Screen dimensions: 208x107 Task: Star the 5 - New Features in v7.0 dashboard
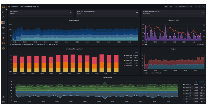click(x=203, y=13)
